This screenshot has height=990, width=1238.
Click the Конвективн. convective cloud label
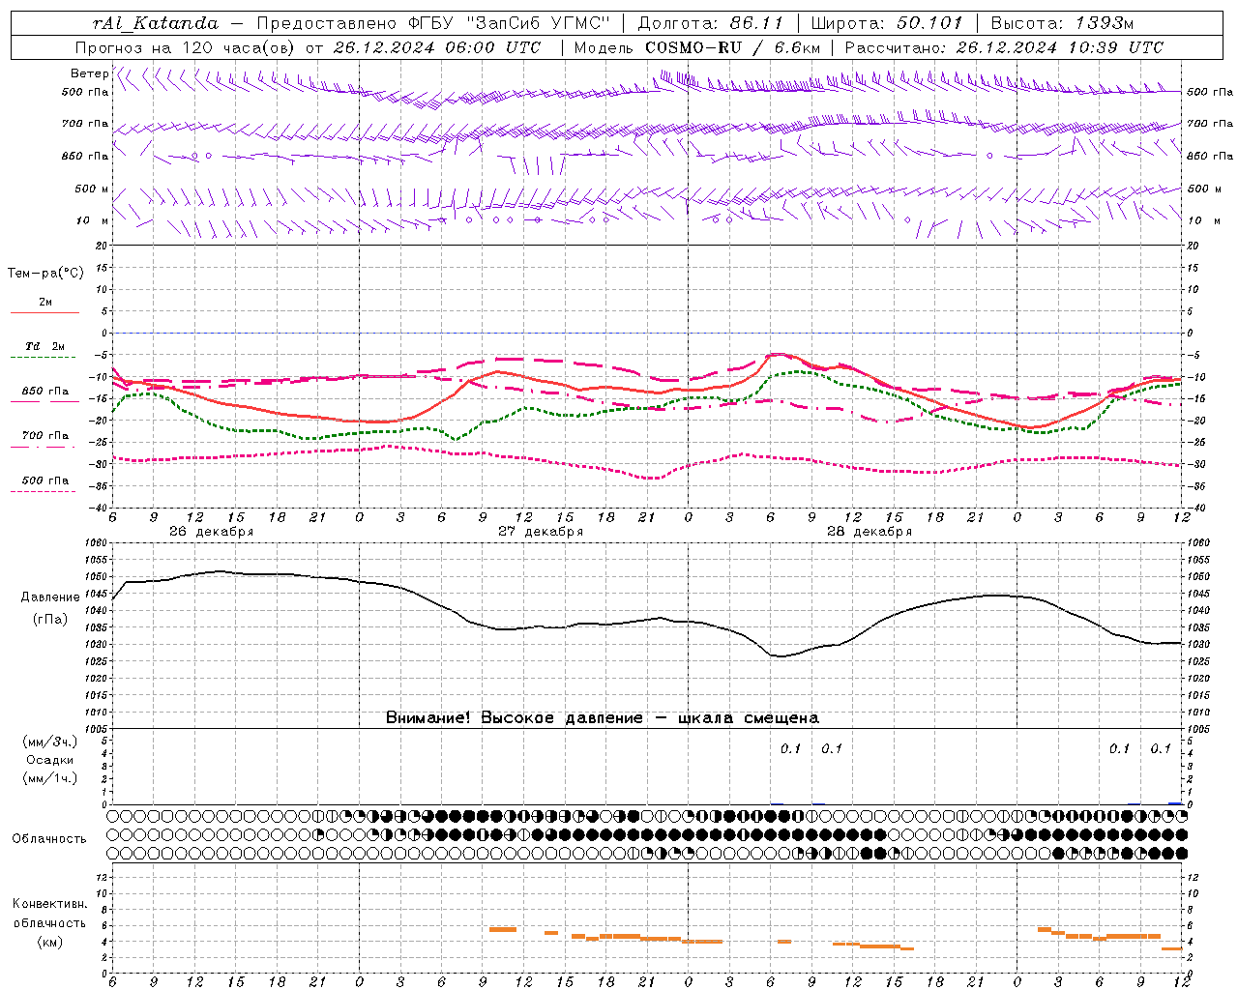[49, 904]
